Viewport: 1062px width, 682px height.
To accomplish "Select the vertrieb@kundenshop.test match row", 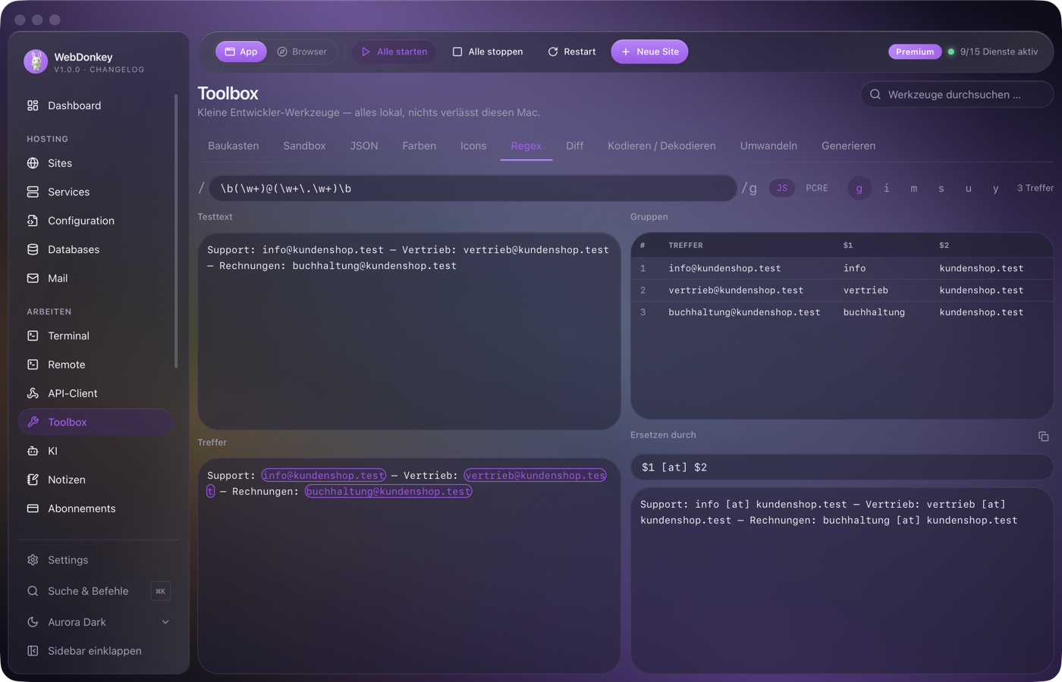I will pyautogui.click(x=842, y=290).
